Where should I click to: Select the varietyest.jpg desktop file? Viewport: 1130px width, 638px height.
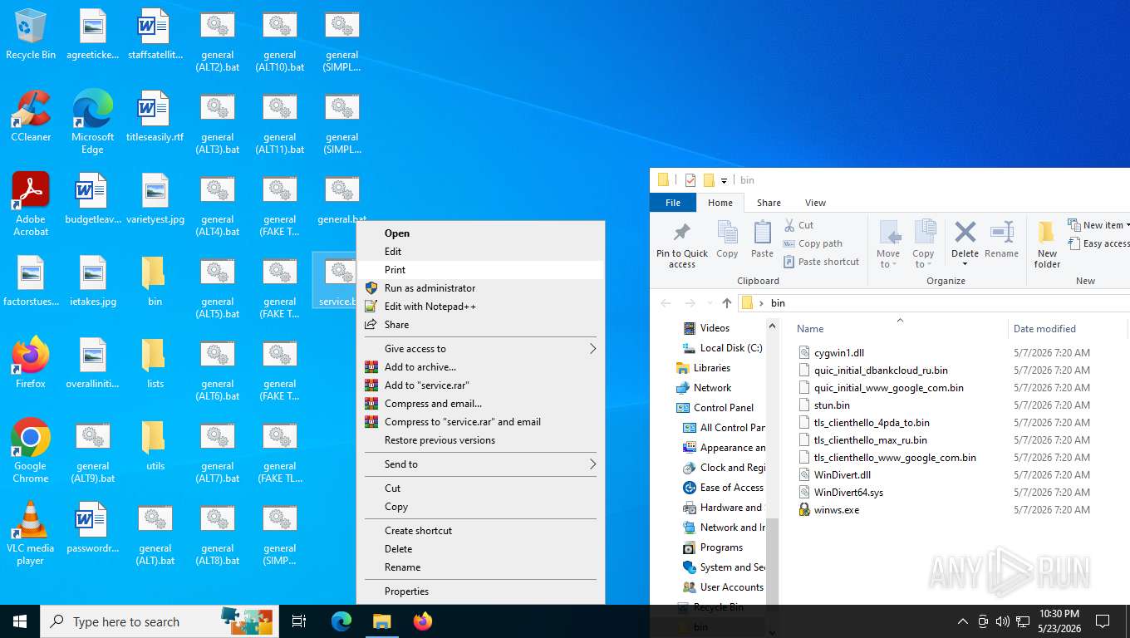pos(155,199)
